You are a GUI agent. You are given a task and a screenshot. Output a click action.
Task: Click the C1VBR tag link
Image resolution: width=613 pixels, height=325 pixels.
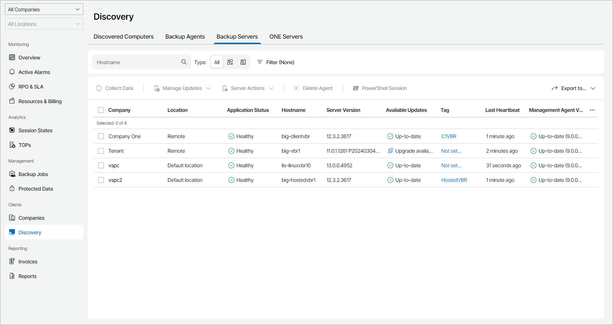(x=449, y=136)
